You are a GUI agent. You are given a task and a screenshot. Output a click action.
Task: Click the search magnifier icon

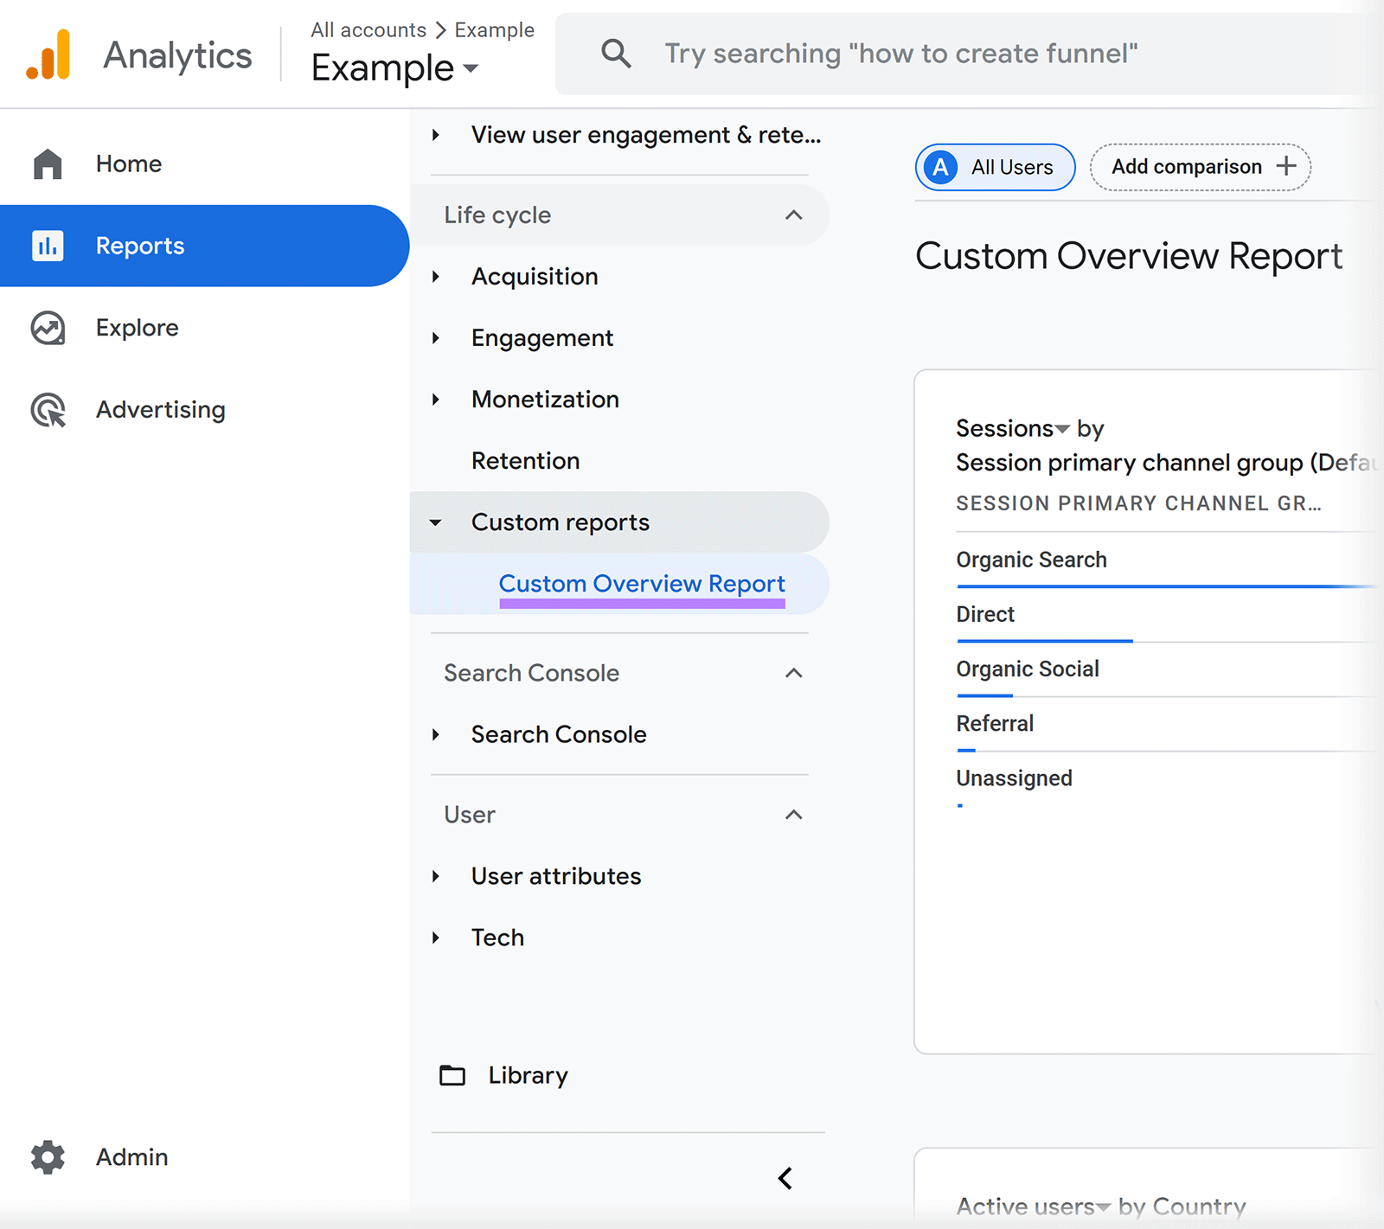616,54
